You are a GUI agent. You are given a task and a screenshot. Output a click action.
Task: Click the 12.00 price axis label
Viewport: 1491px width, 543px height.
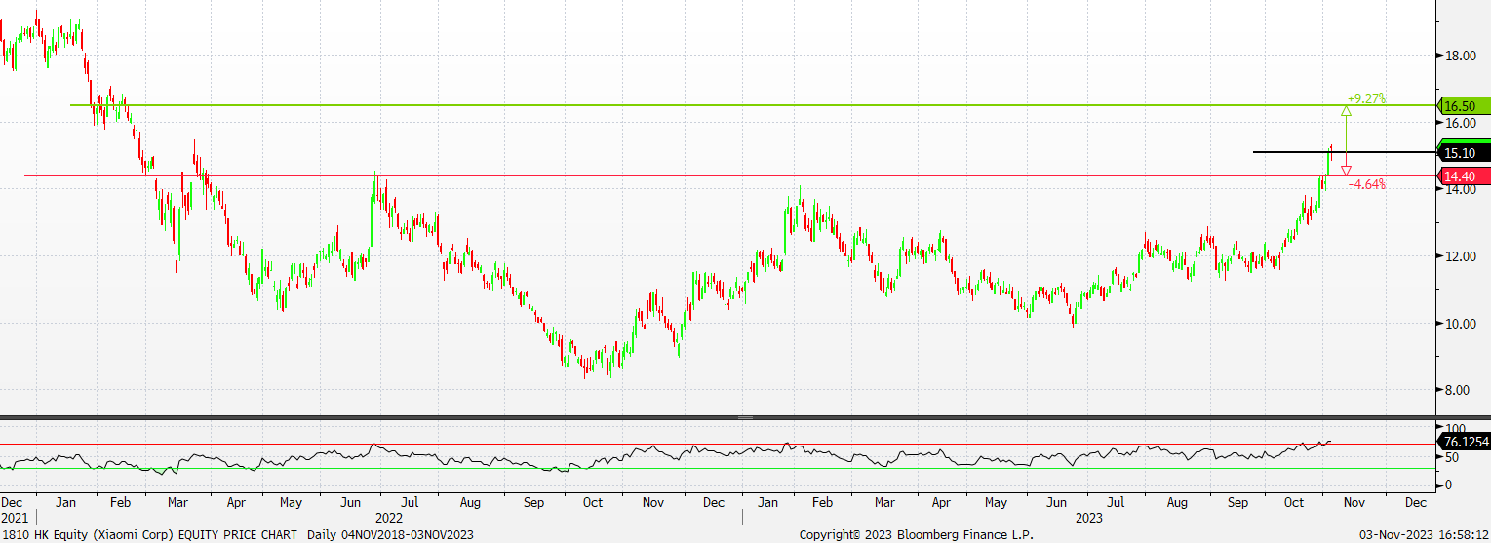1462,257
